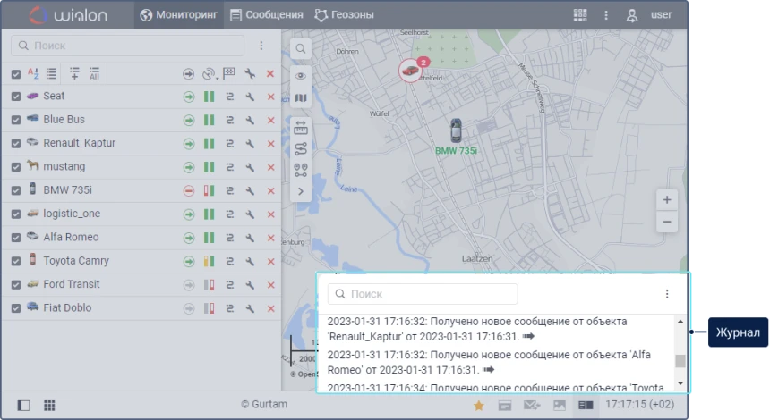Open the header data accuracy dropdown icon
Screen dimensions: 770x420
tap(210, 74)
